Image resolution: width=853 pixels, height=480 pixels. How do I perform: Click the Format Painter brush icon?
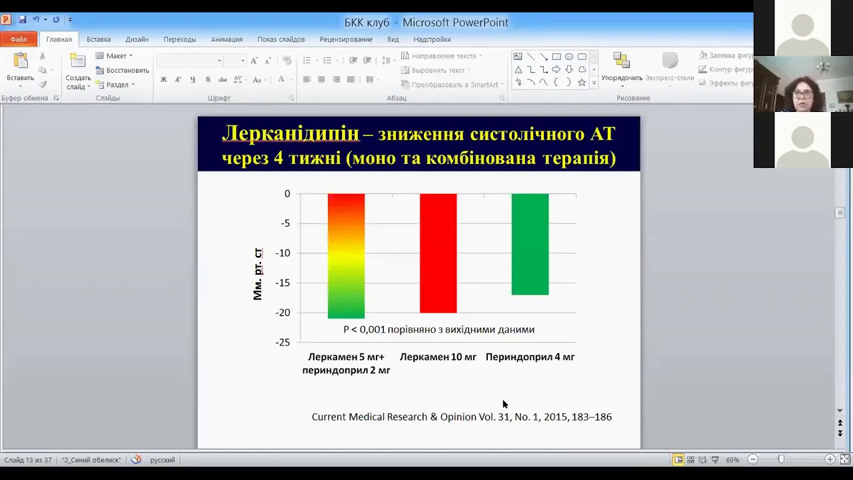[x=43, y=85]
